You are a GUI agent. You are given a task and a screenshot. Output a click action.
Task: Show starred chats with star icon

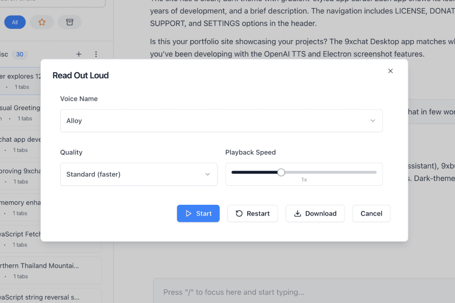click(x=42, y=22)
